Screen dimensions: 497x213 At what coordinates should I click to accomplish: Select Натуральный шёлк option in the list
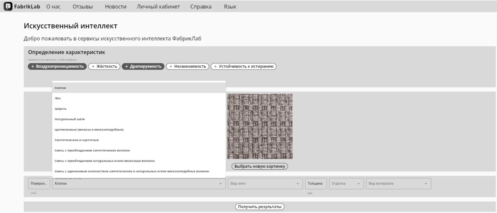coord(70,119)
